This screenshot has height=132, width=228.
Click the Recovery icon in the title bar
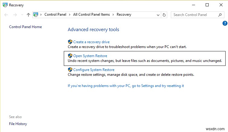click(x=5, y=5)
